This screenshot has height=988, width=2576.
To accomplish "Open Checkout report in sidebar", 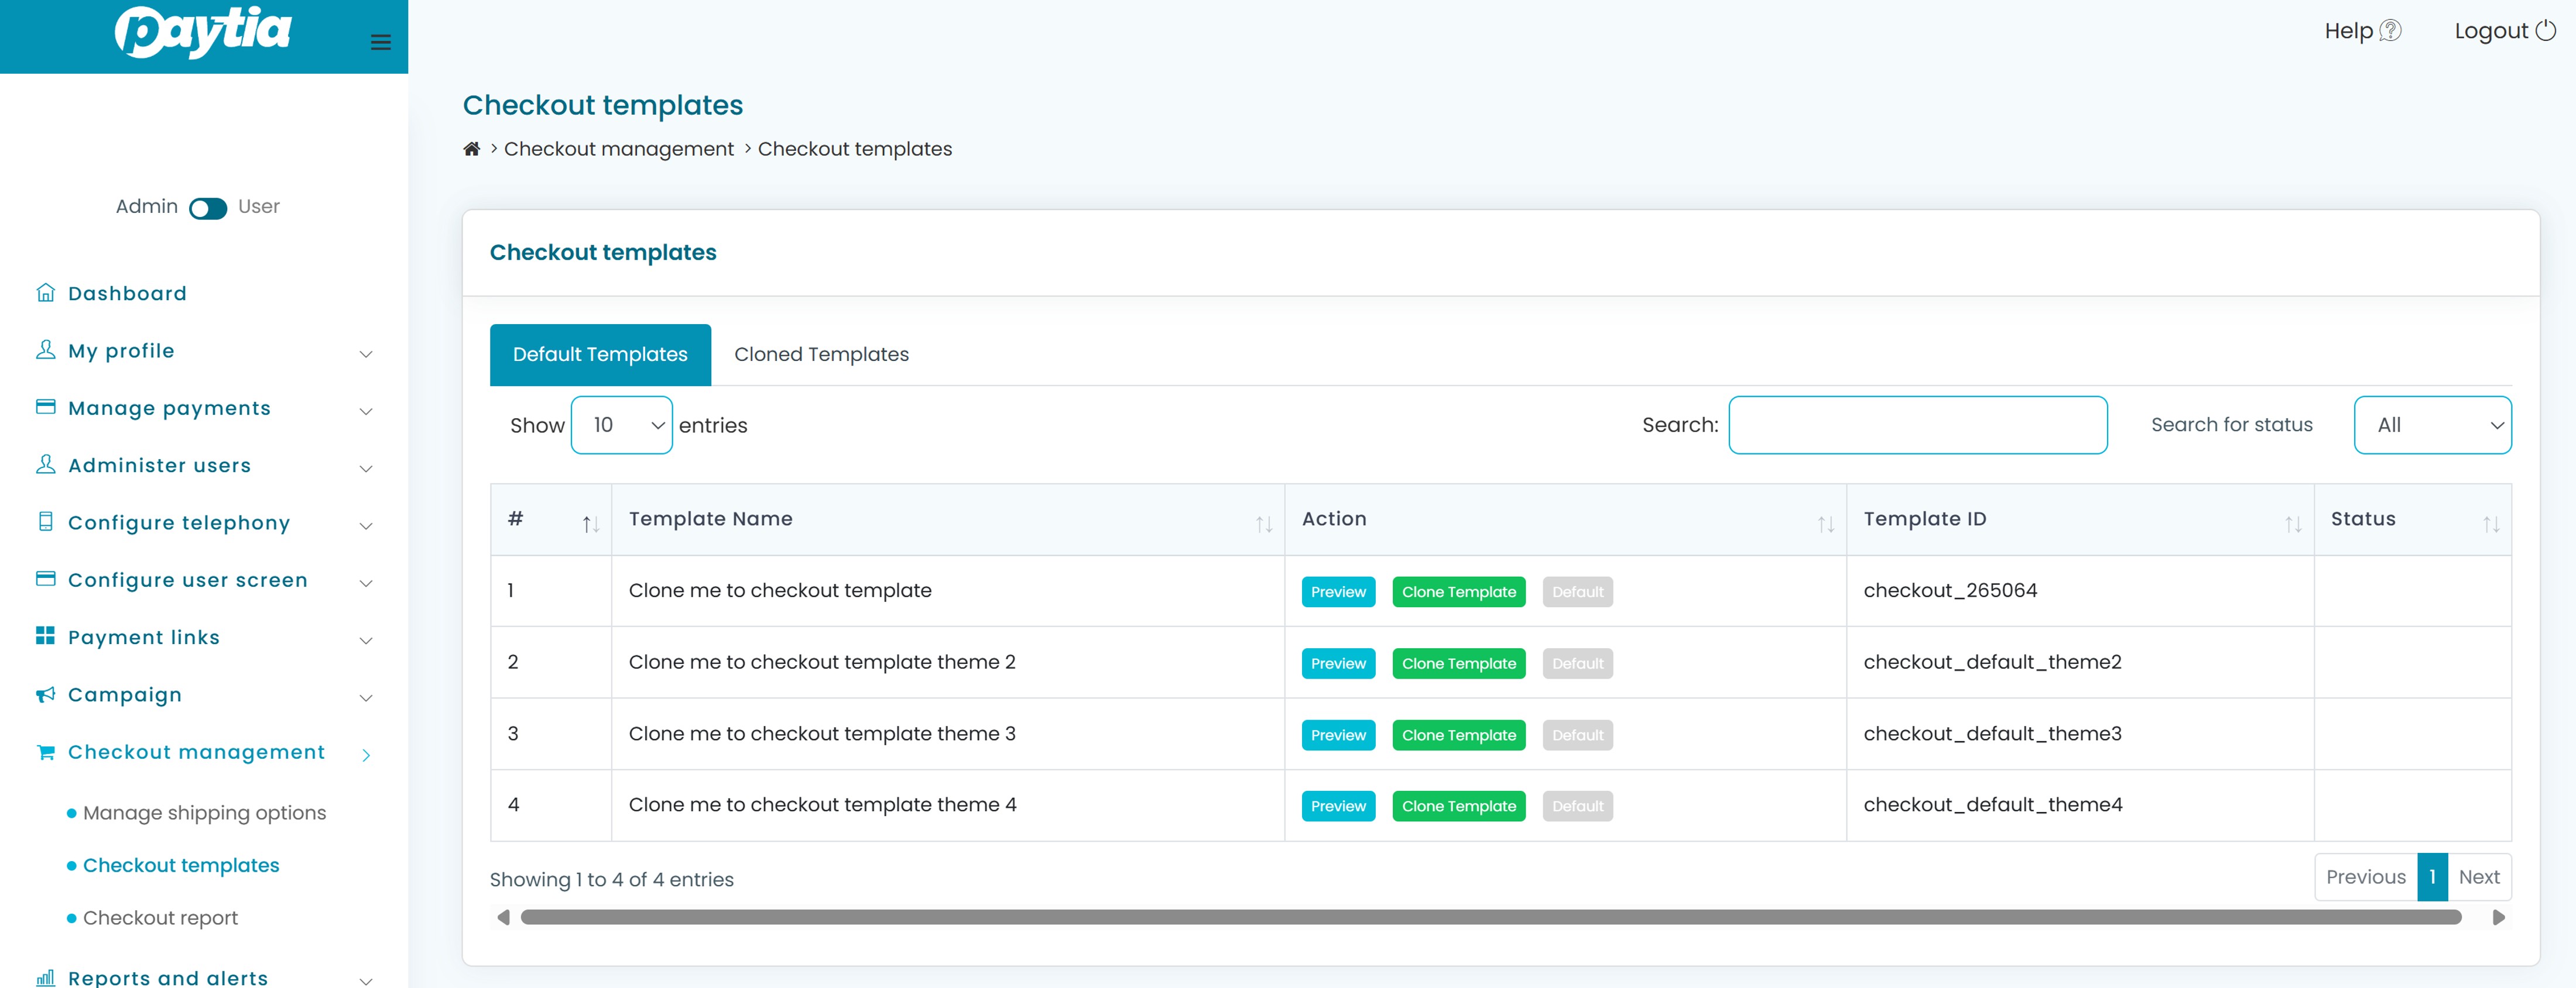I will pos(160,917).
